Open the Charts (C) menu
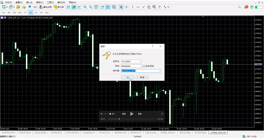Screen dimensions: 264x138 coord(40,2)
